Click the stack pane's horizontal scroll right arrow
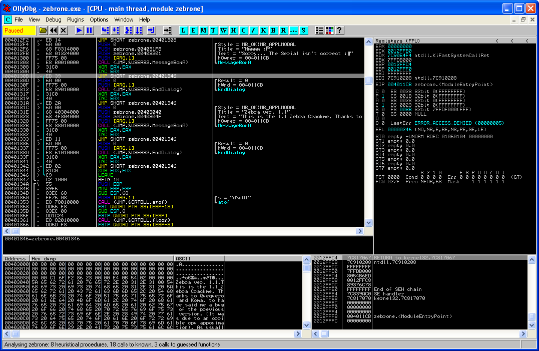539x351 pixels. (523, 333)
